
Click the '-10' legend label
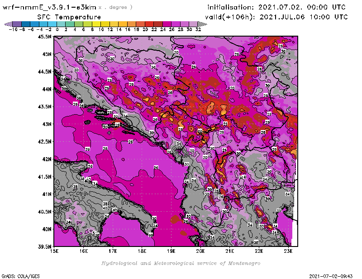pyautogui.click(x=13, y=29)
